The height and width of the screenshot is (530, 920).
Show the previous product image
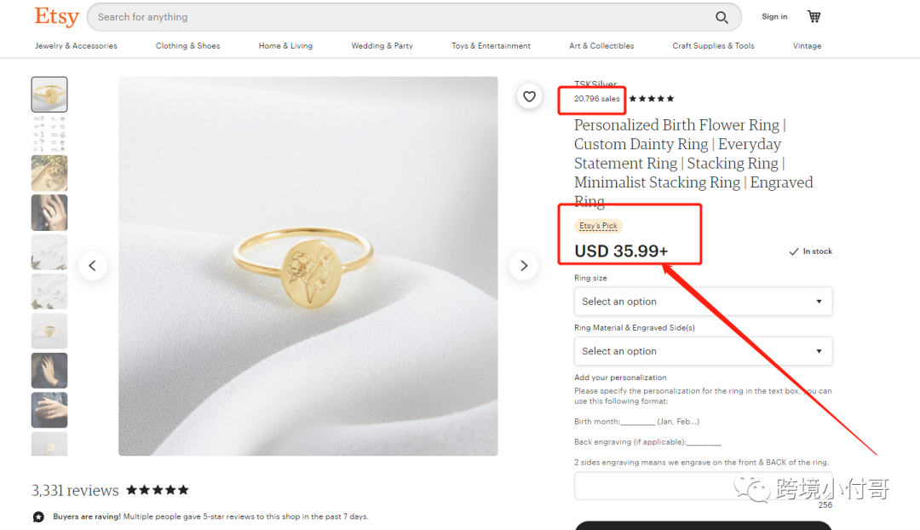[x=93, y=265]
